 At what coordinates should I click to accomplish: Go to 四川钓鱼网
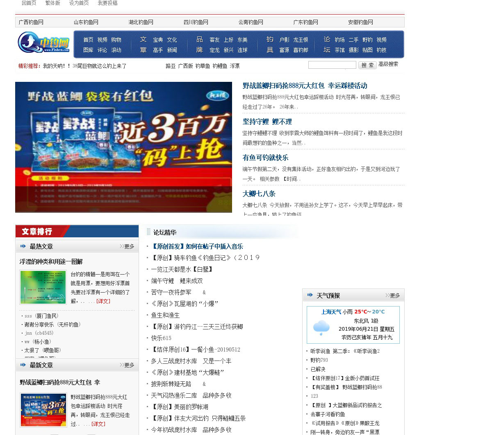pos(196,22)
